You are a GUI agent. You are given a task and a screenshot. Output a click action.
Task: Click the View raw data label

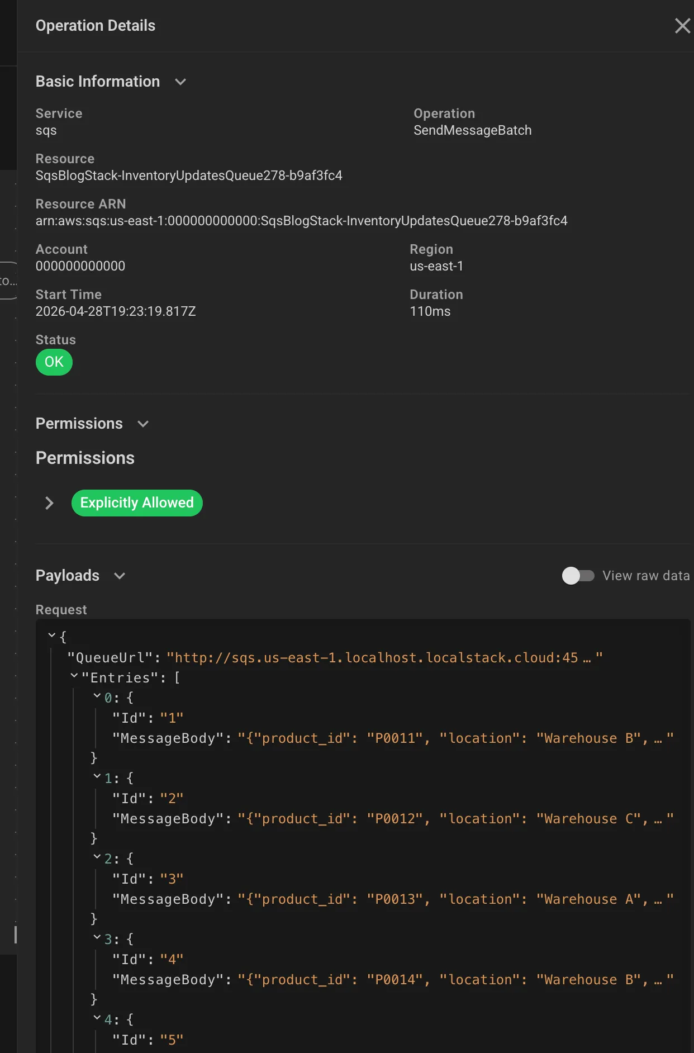coord(646,576)
